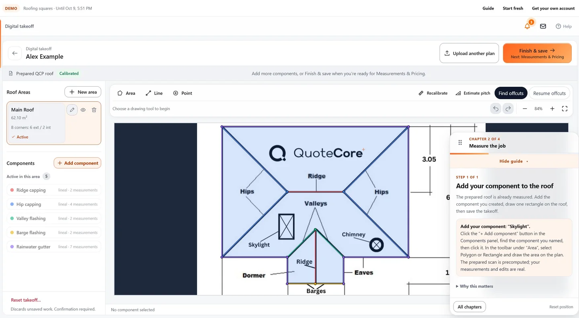This screenshot has width=579, height=318.
Task: Edit the Main Roof area with pencil icon
Action: pyautogui.click(x=72, y=110)
